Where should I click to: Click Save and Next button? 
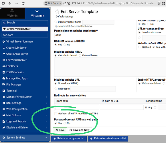click(80, 130)
